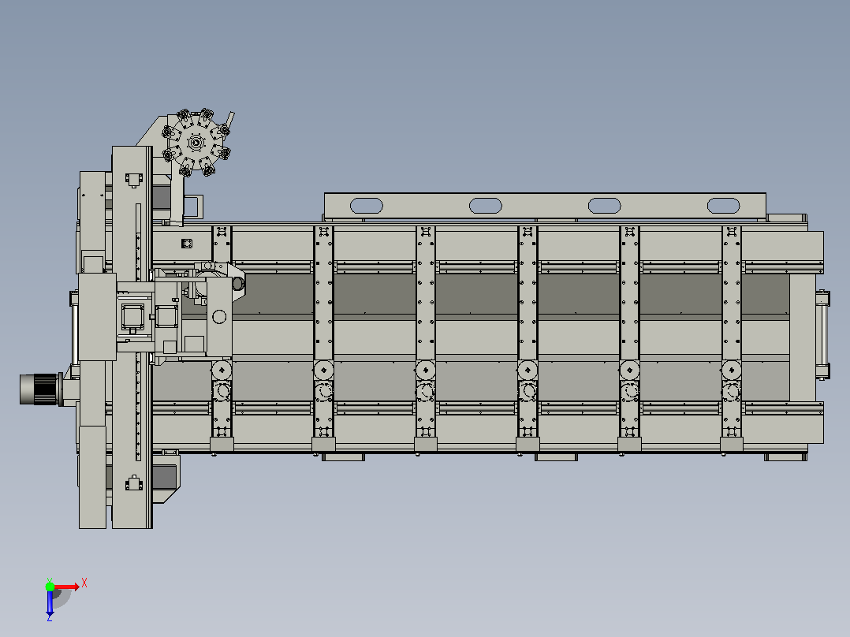Click the rightmost slotted hole in the top plate
This screenshot has height=637, width=850.
[723, 206]
